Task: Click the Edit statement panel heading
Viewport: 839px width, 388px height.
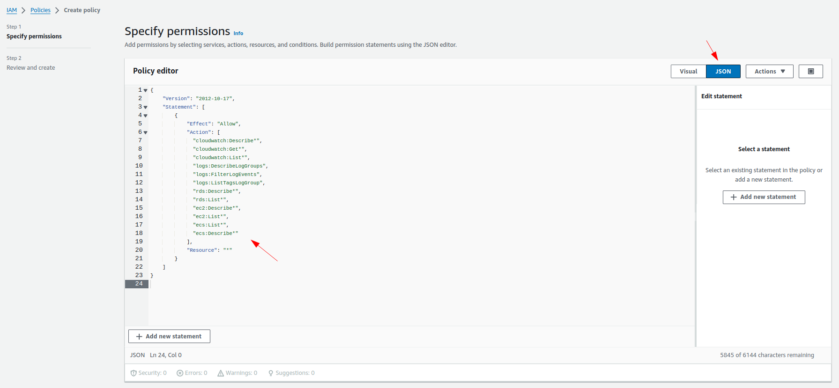Action: pyautogui.click(x=721, y=96)
